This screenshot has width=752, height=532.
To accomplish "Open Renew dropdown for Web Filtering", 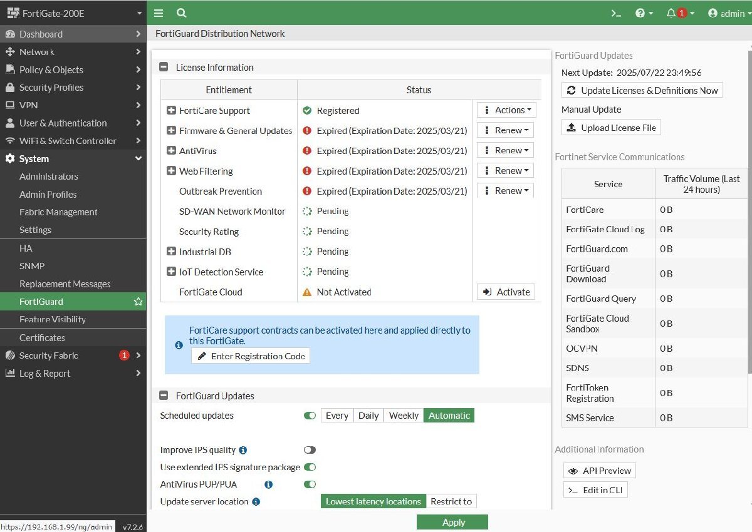I will click(x=505, y=170).
